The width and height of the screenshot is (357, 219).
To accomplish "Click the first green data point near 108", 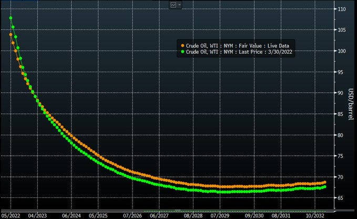I will click(x=11, y=18).
